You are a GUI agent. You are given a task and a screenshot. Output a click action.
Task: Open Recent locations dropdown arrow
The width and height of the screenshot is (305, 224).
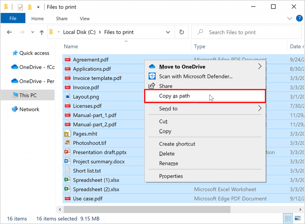(33, 32)
